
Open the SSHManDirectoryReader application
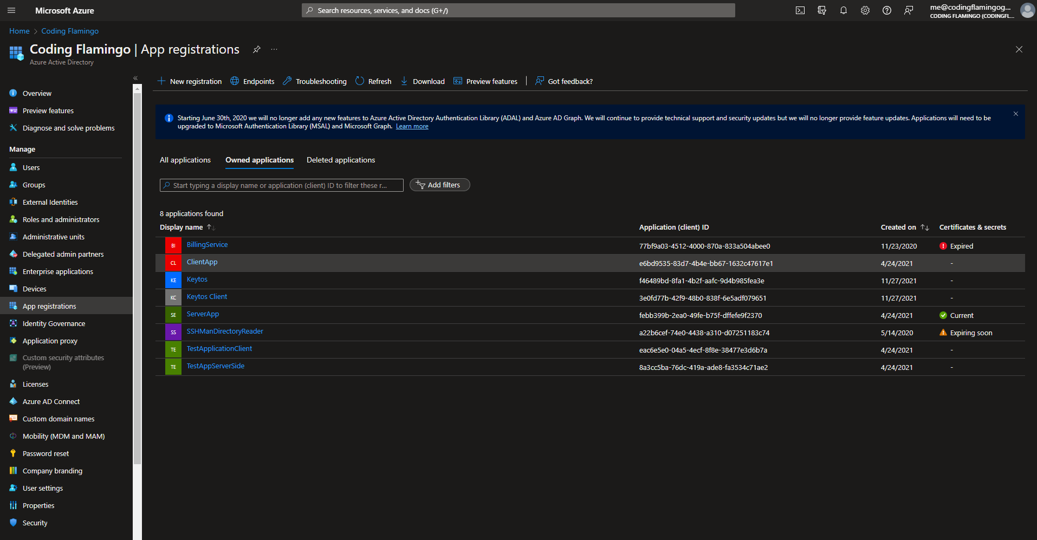[x=225, y=331]
